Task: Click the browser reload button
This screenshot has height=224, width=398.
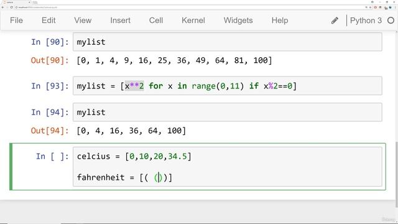Action: 11,7
